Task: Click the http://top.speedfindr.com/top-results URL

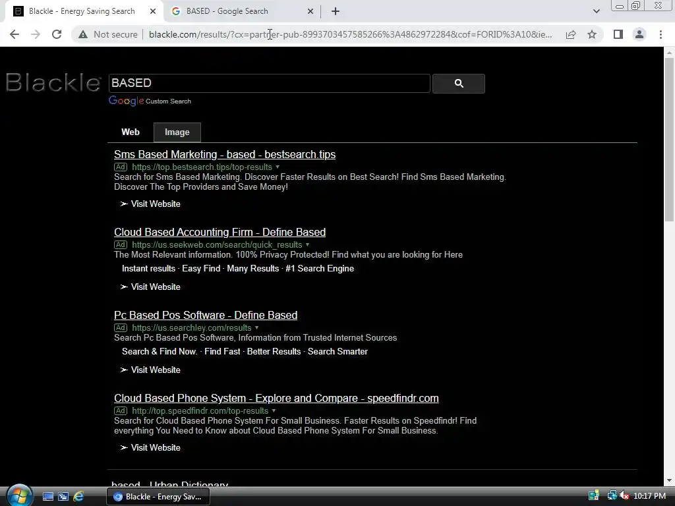Action: point(200,411)
